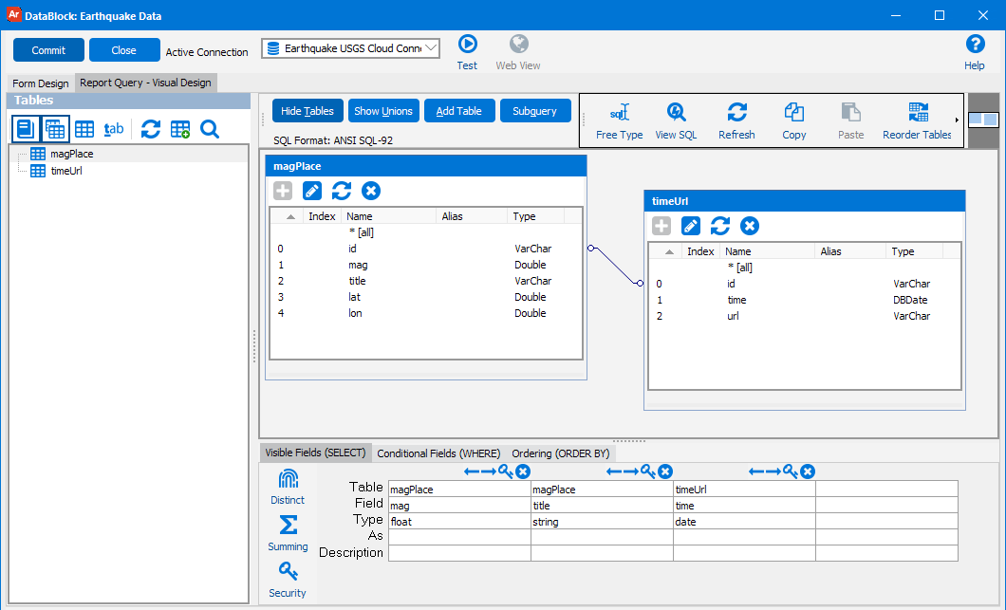Click the 'tab' icon in Tables panel

click(114, 129)
